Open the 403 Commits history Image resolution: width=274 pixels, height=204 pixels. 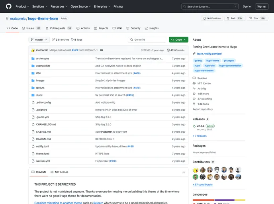[x=176, y=50]
